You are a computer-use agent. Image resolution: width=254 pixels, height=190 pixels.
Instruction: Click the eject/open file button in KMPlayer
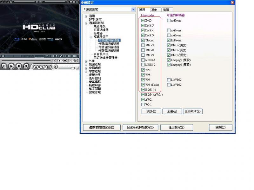[36, 67]
